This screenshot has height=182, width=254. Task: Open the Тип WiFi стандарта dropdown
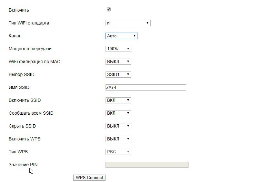coord(128,23)
